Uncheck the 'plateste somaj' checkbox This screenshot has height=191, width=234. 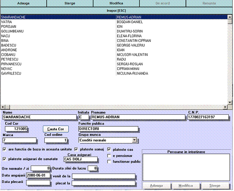click(x=76, y=150)
